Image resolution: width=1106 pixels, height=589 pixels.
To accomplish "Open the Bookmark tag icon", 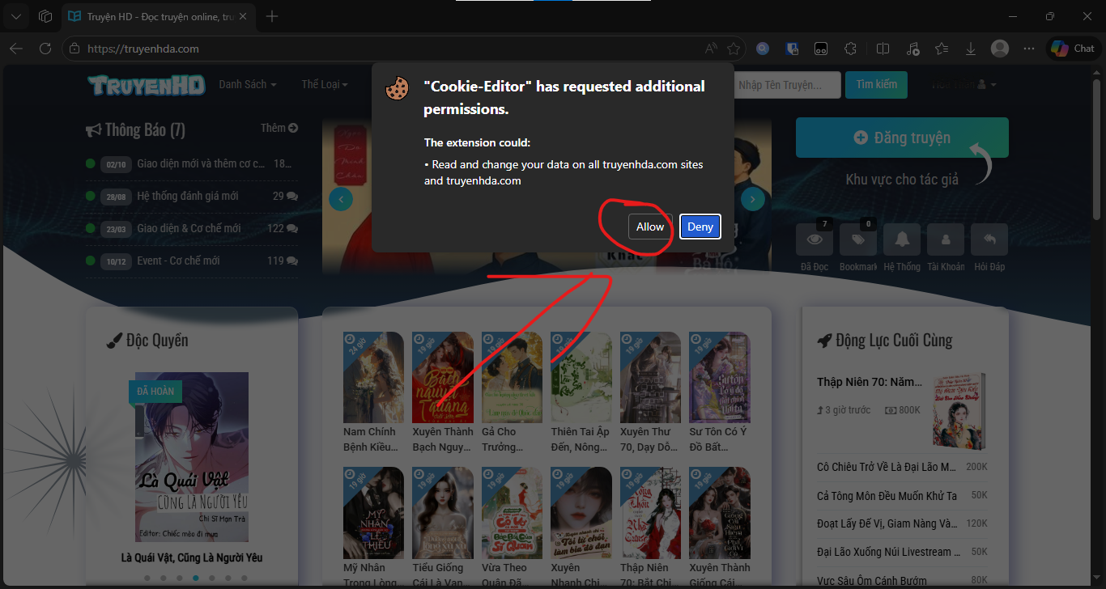I will [x=858, y=239].
